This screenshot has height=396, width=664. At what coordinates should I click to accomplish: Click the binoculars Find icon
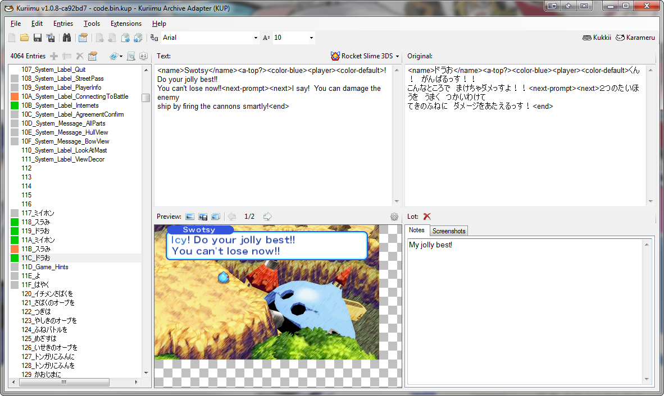(x=67, y=38)
